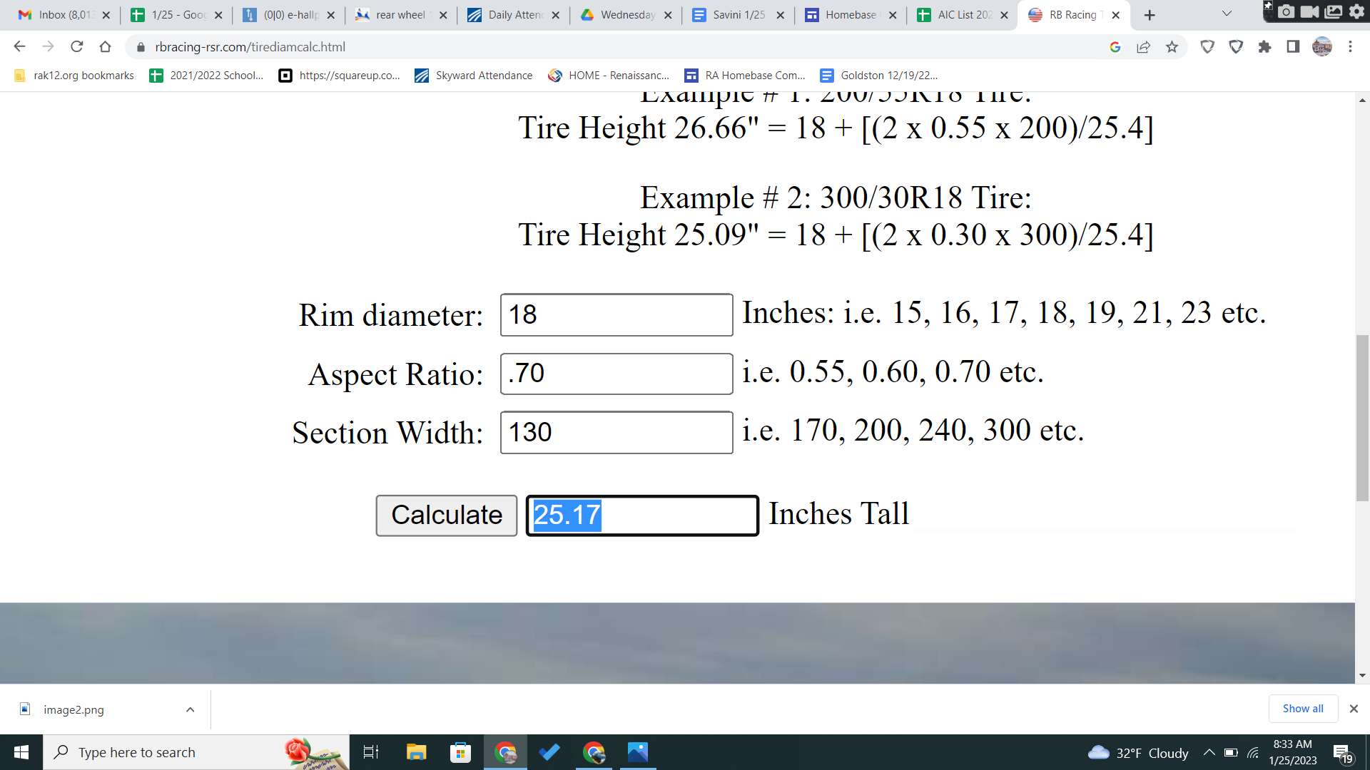
Task: Open the tab search dropdown arrow
Action: coord(1227,14)
